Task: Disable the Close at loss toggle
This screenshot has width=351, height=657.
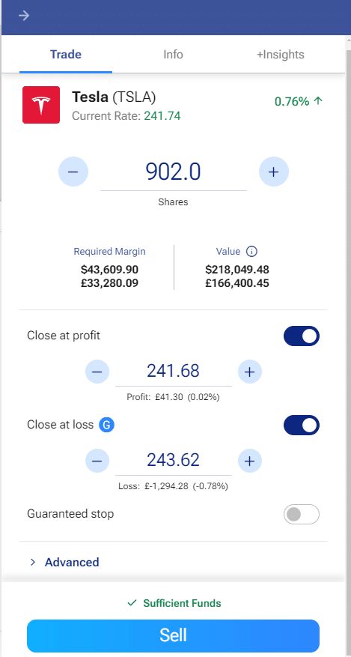Action: tap(301, 426)
